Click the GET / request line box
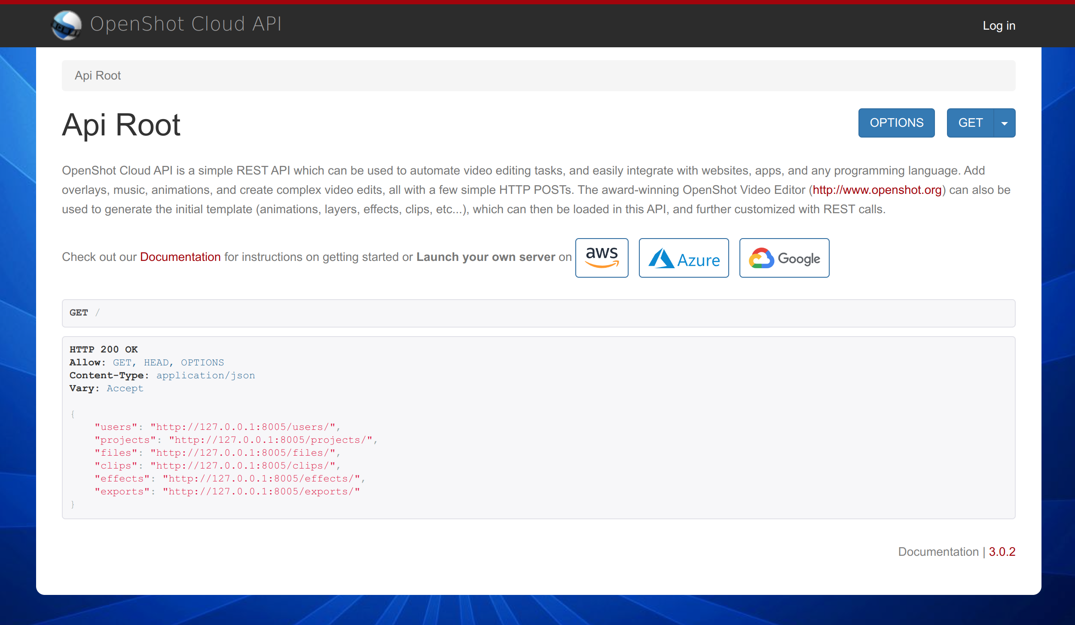 [x=538, y=313]
